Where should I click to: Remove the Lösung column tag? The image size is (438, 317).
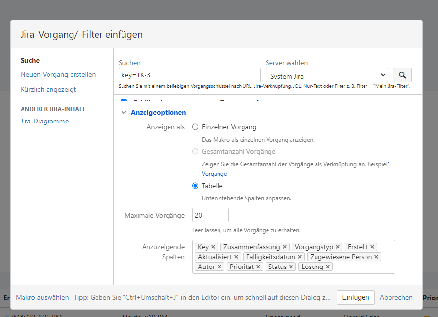click(328, 267)
